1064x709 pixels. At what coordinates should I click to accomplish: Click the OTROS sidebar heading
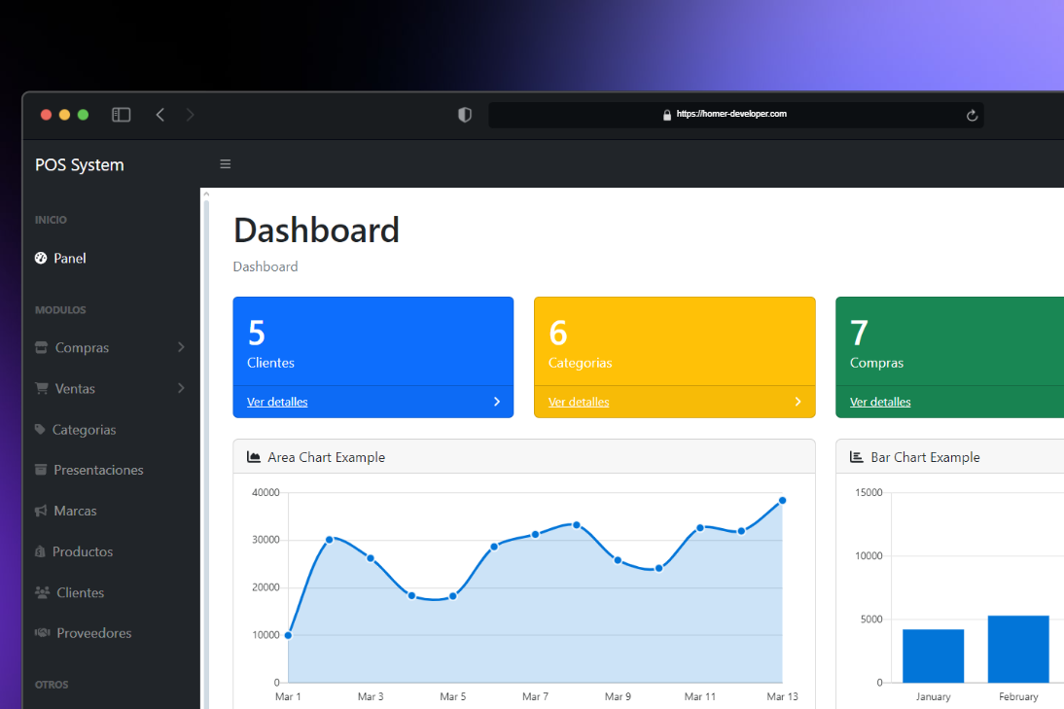(x=52, y=685)
